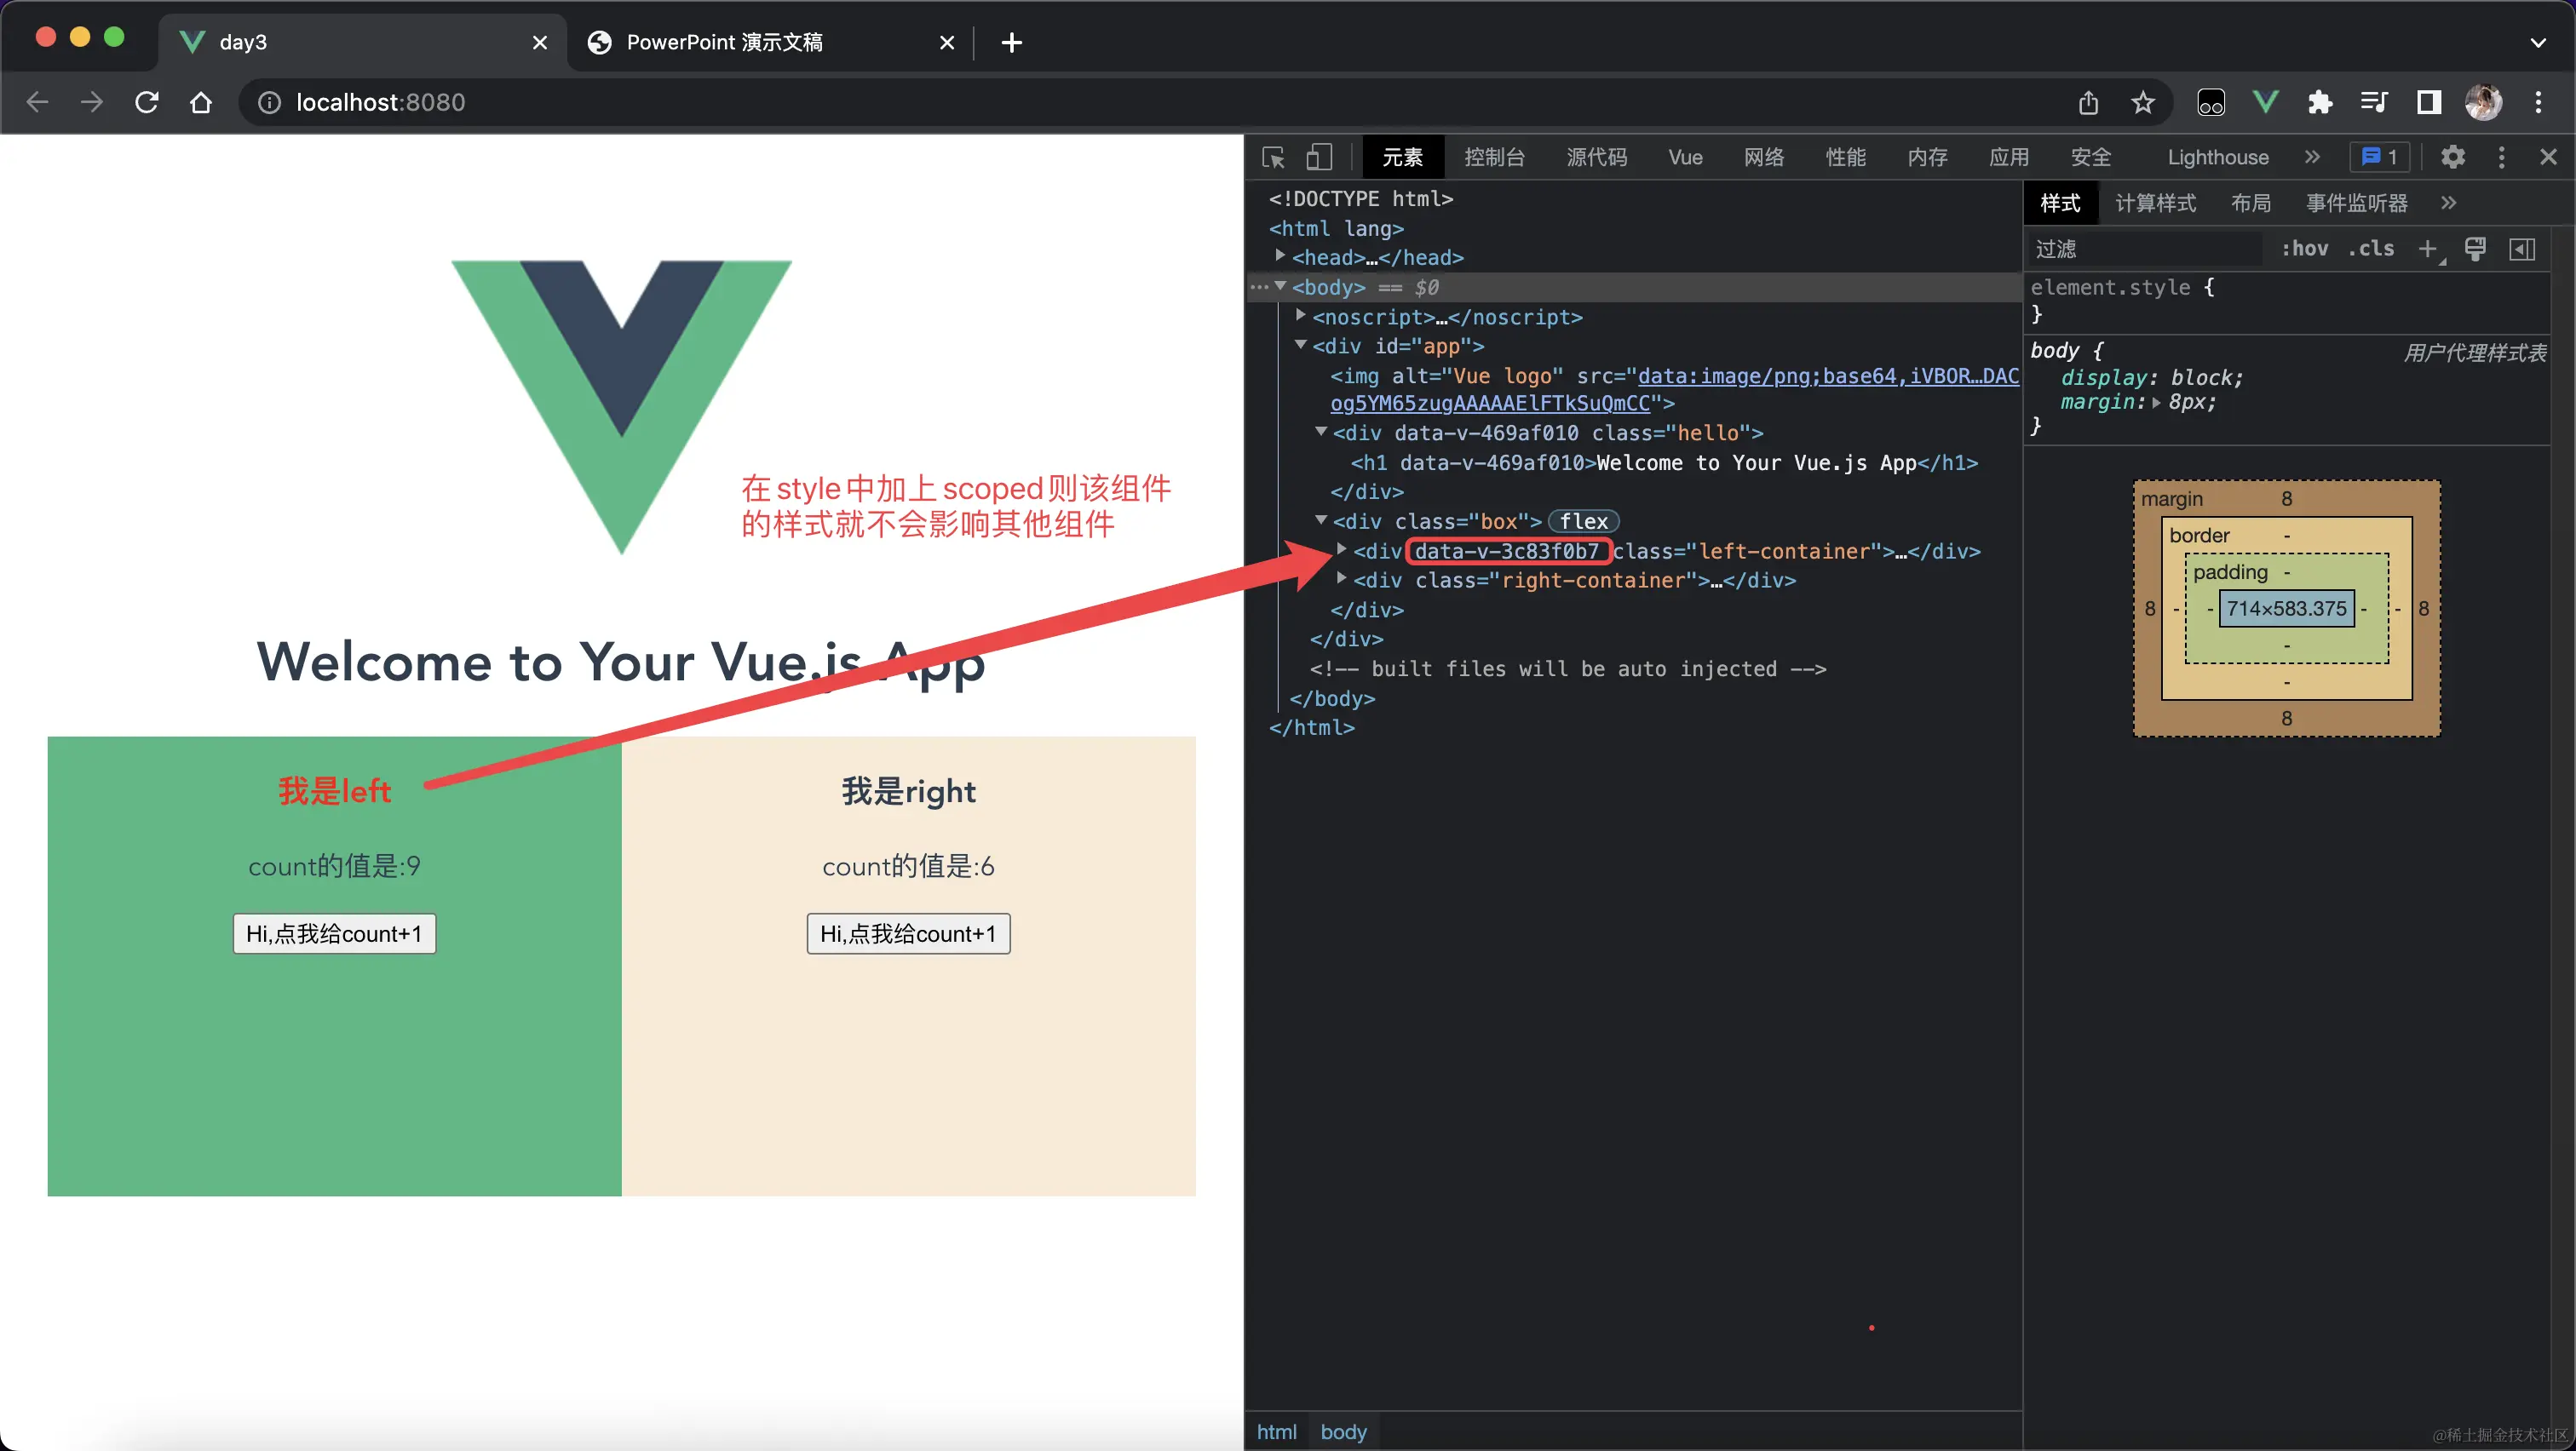Click the box model content size box
The width and height of the screenshot is (2576, 1451).
click(2286, 609)
